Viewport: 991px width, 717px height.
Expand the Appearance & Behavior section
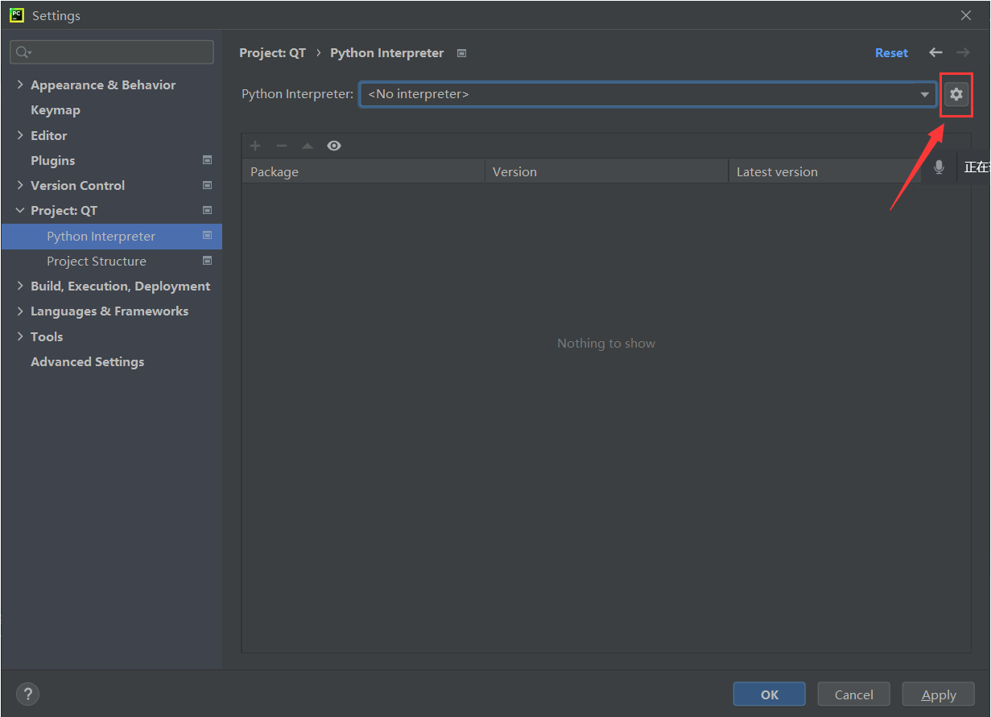coord(20,84)
